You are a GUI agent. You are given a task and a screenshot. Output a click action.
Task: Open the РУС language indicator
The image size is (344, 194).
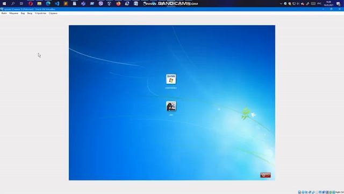(x=319, y=4)
